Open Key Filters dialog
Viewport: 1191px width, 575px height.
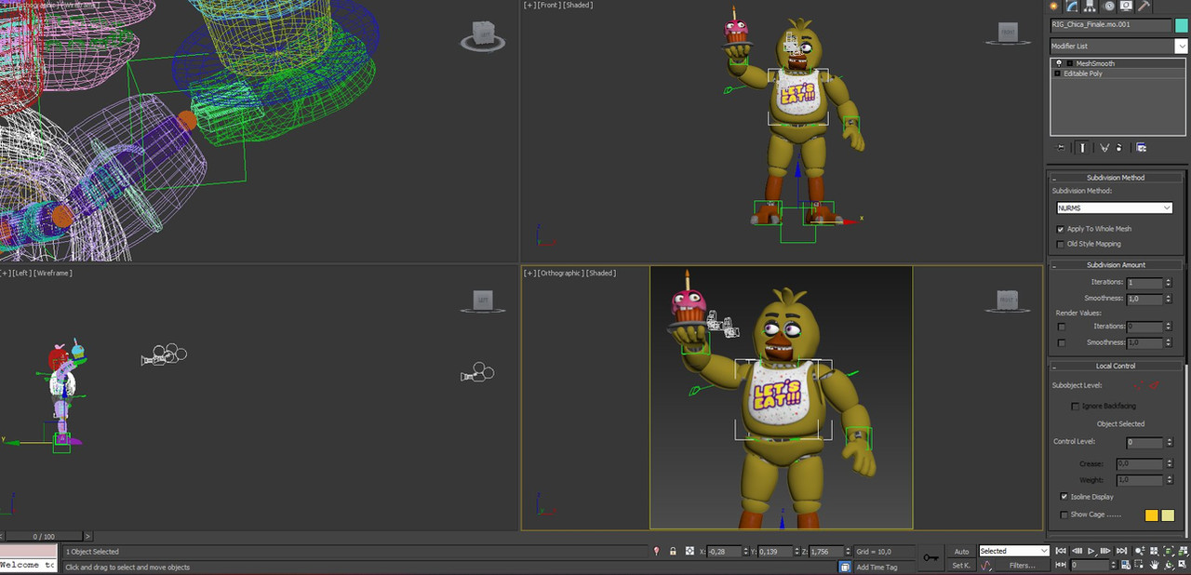1022,566
